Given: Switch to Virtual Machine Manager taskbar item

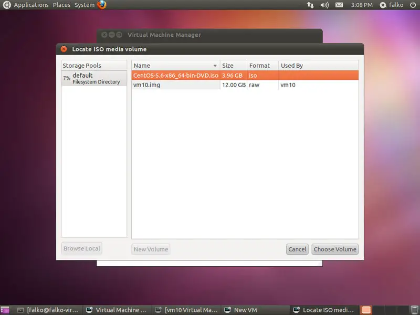Looking at the screenshot, I should (x=116, y=310).
